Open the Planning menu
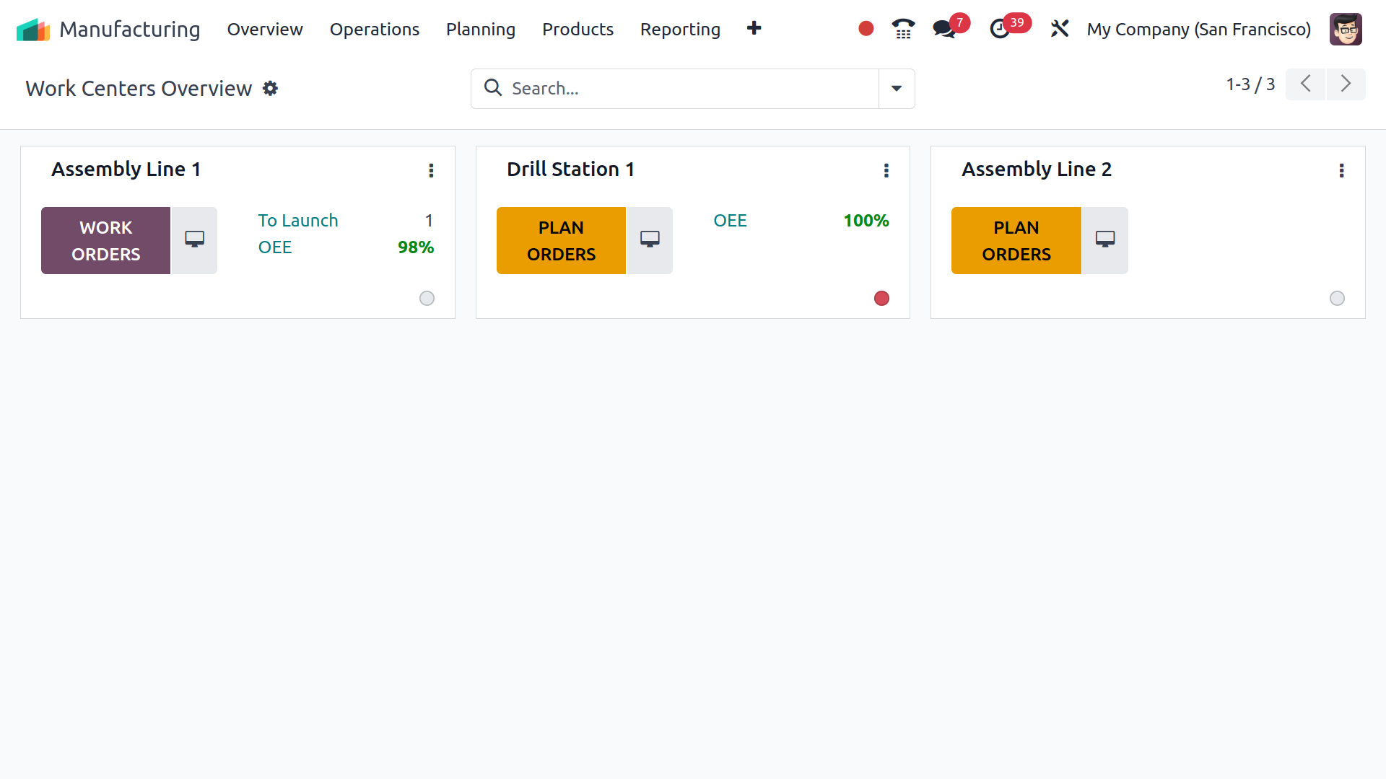Viewport: 1386px width, 779px height. pos(480,29)
